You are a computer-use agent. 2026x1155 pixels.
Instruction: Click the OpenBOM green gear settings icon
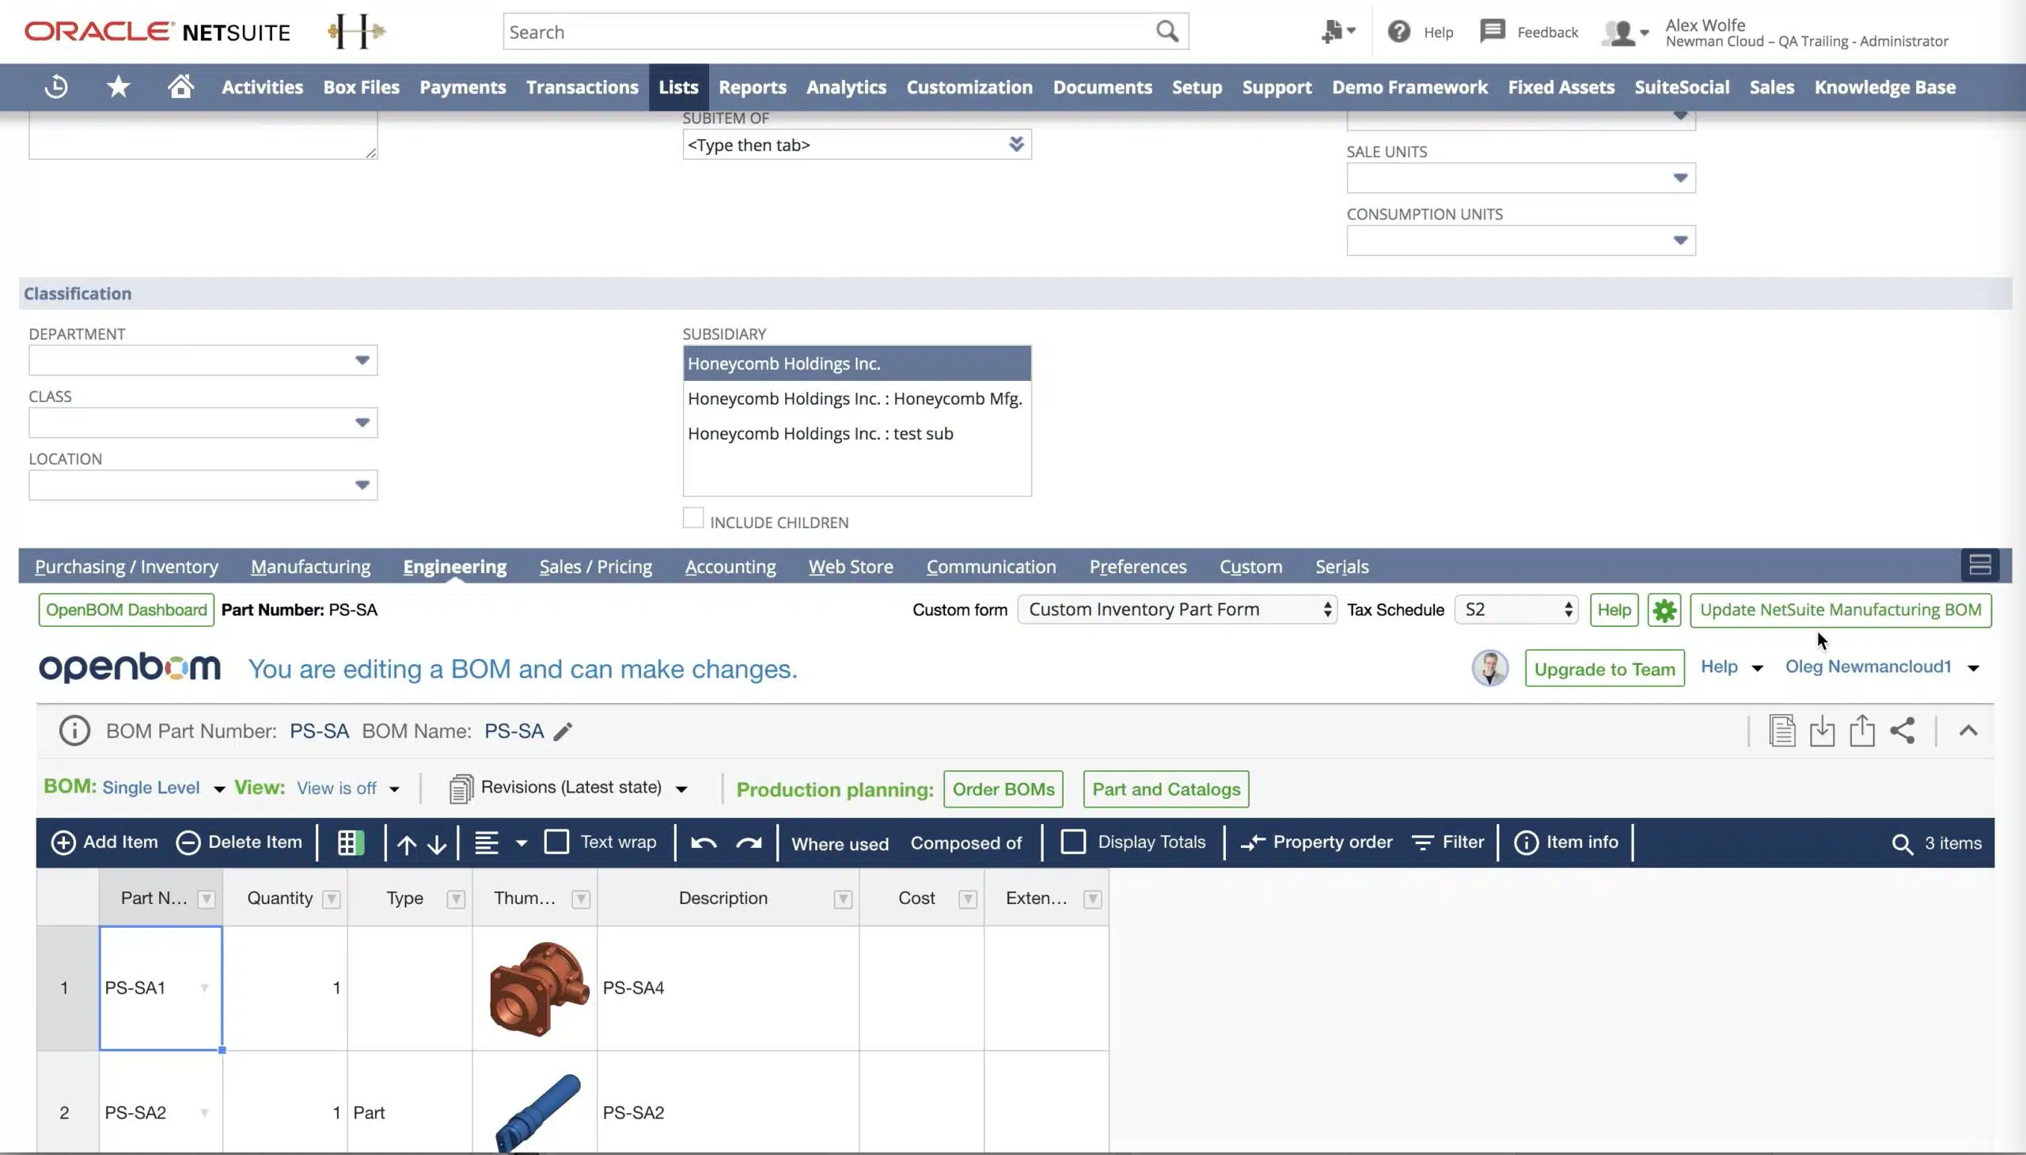coord(1664,610)
